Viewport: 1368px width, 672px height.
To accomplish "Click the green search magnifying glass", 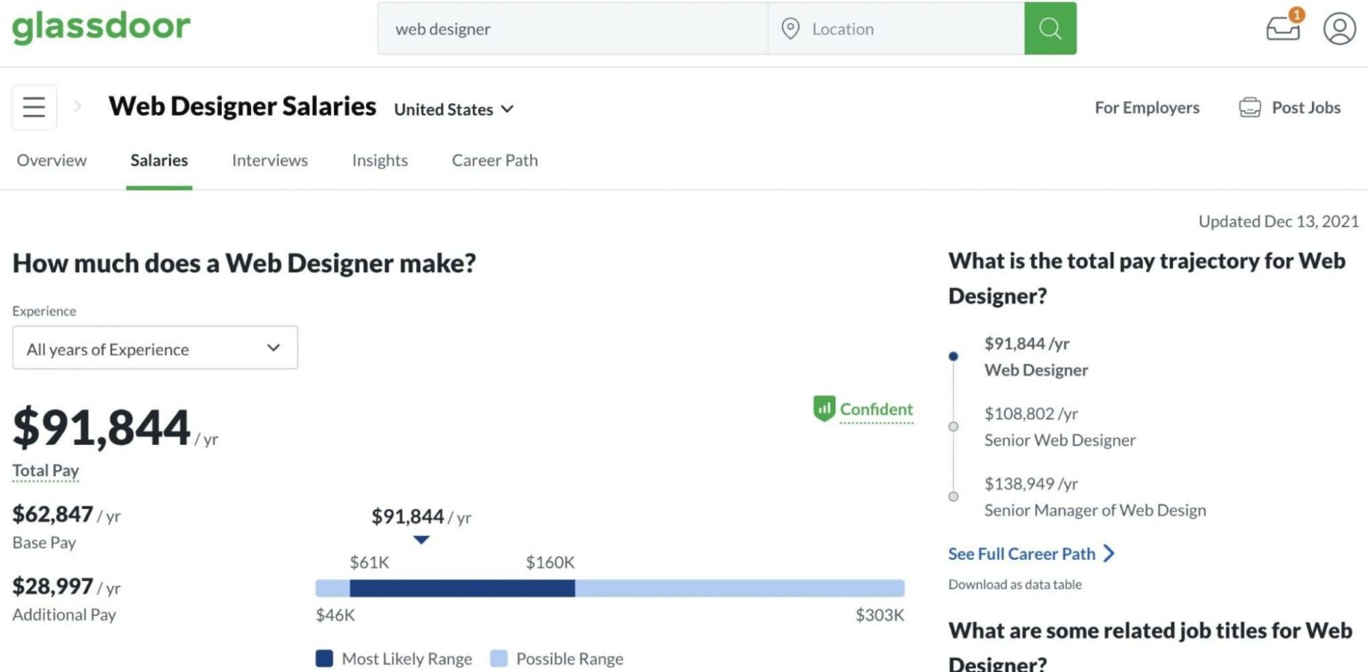I will pos(1049,28).
